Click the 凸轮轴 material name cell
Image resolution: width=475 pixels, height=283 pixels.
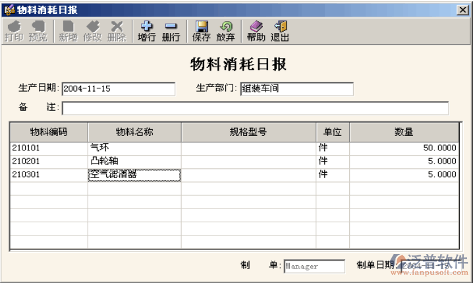(134, 161)
